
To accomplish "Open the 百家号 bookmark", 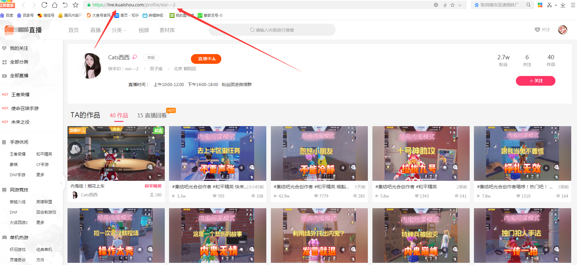I will pyautogui.click(x=26, y=15).
